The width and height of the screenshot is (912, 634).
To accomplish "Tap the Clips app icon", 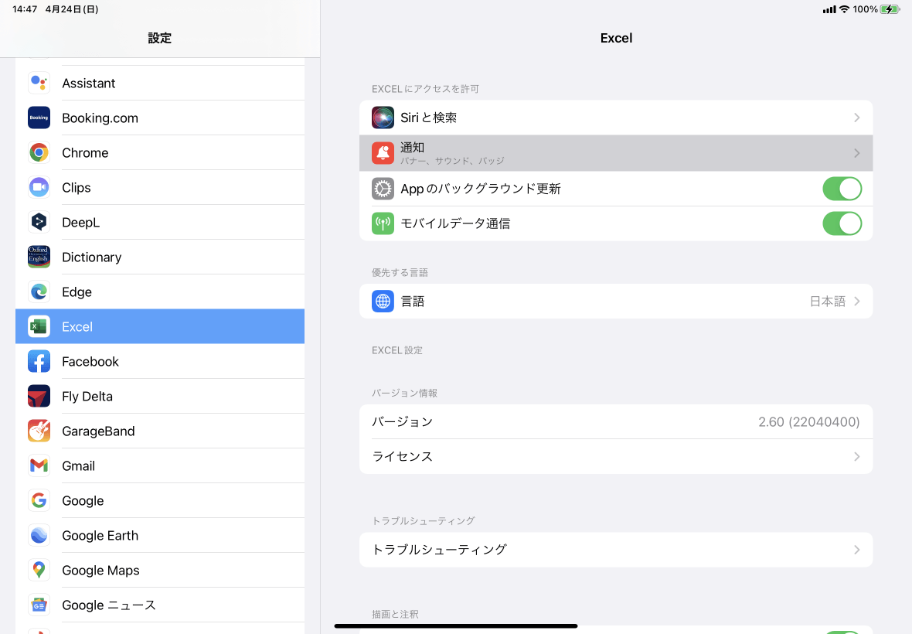I will click(x=39, y=187).
